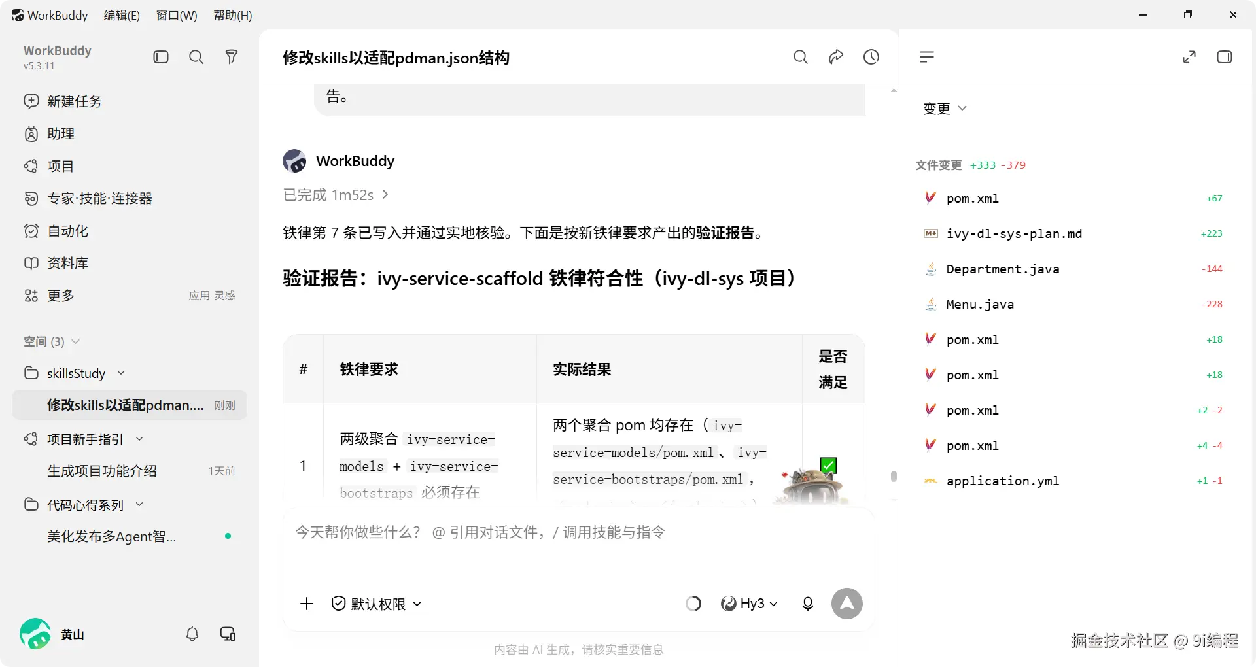Image resolution: width=1256 pixels, height=667 pixels.
Task: Open the 自动化 automation page
Action: point(130,231)
